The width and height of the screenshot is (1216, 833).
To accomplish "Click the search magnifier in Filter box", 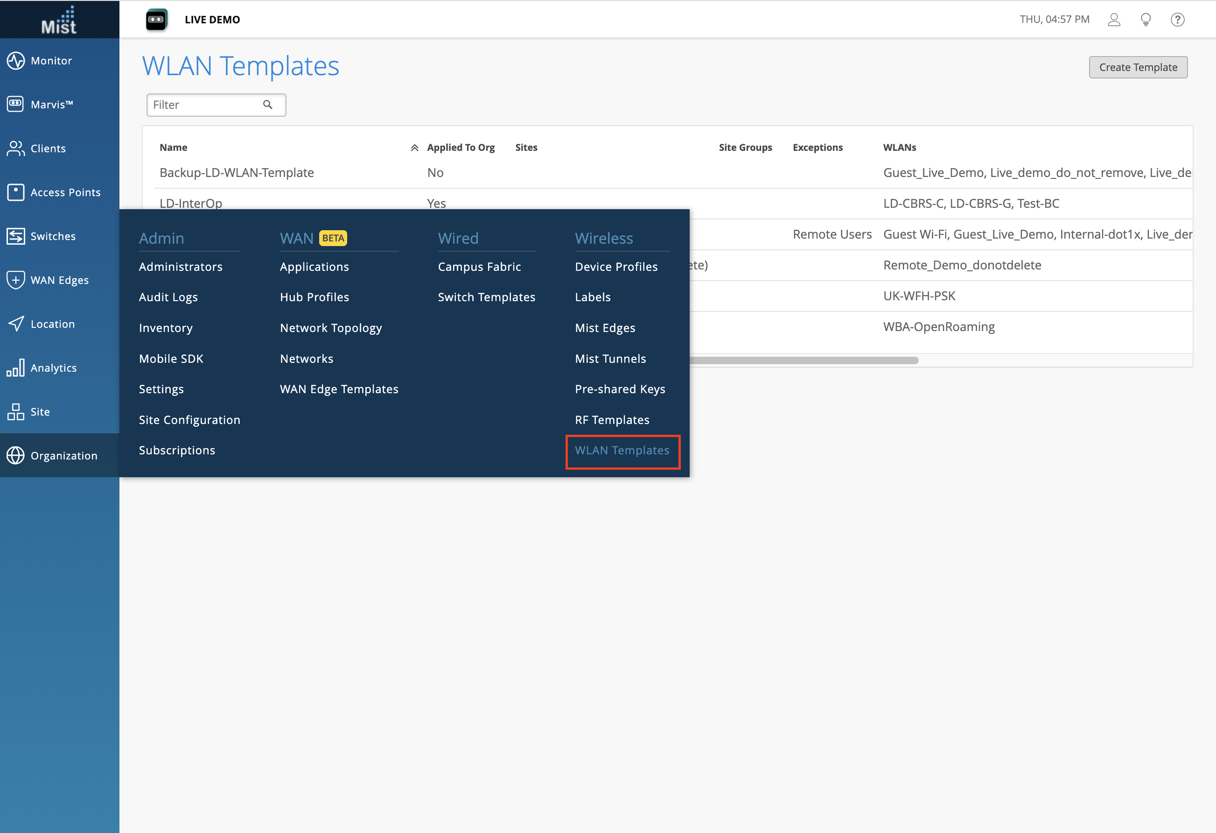I will point(267,105).
